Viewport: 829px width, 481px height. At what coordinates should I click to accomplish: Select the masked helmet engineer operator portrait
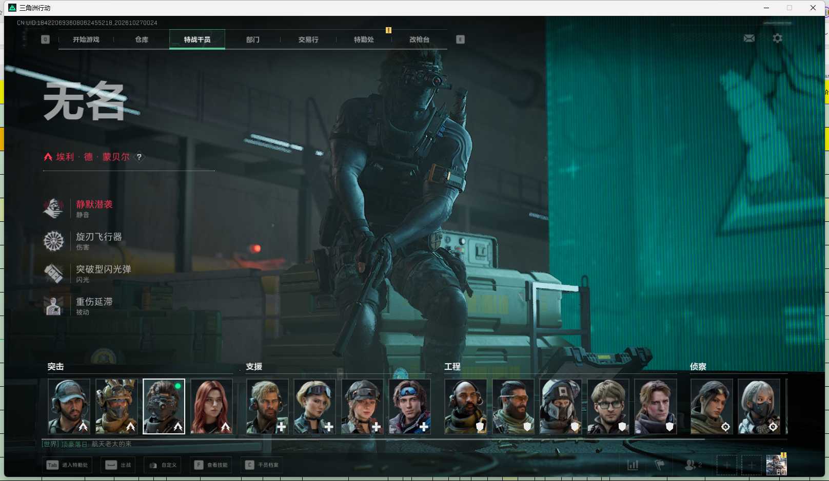point(561,406)
